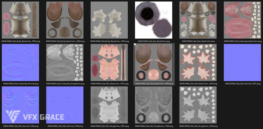Select the Rat_Skin_Normal_1003 thumbnail
This screenshot has width=263, height=129.
[x=65, y=105]
